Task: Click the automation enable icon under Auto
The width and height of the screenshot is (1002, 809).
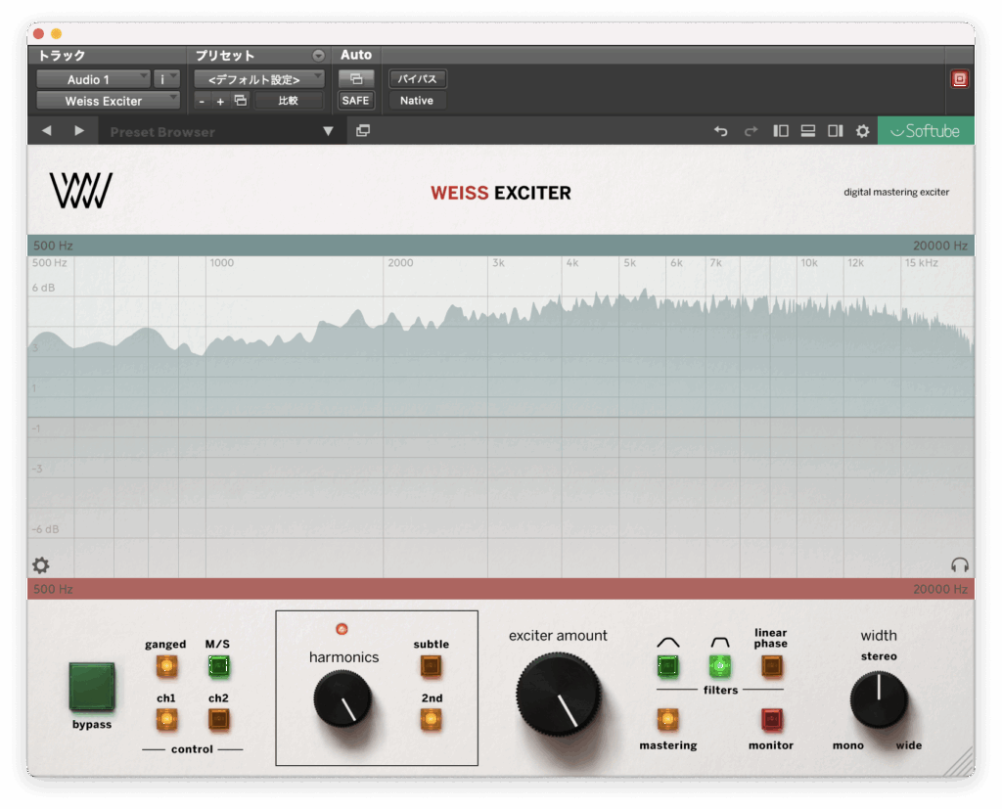Action: (356, 79)
